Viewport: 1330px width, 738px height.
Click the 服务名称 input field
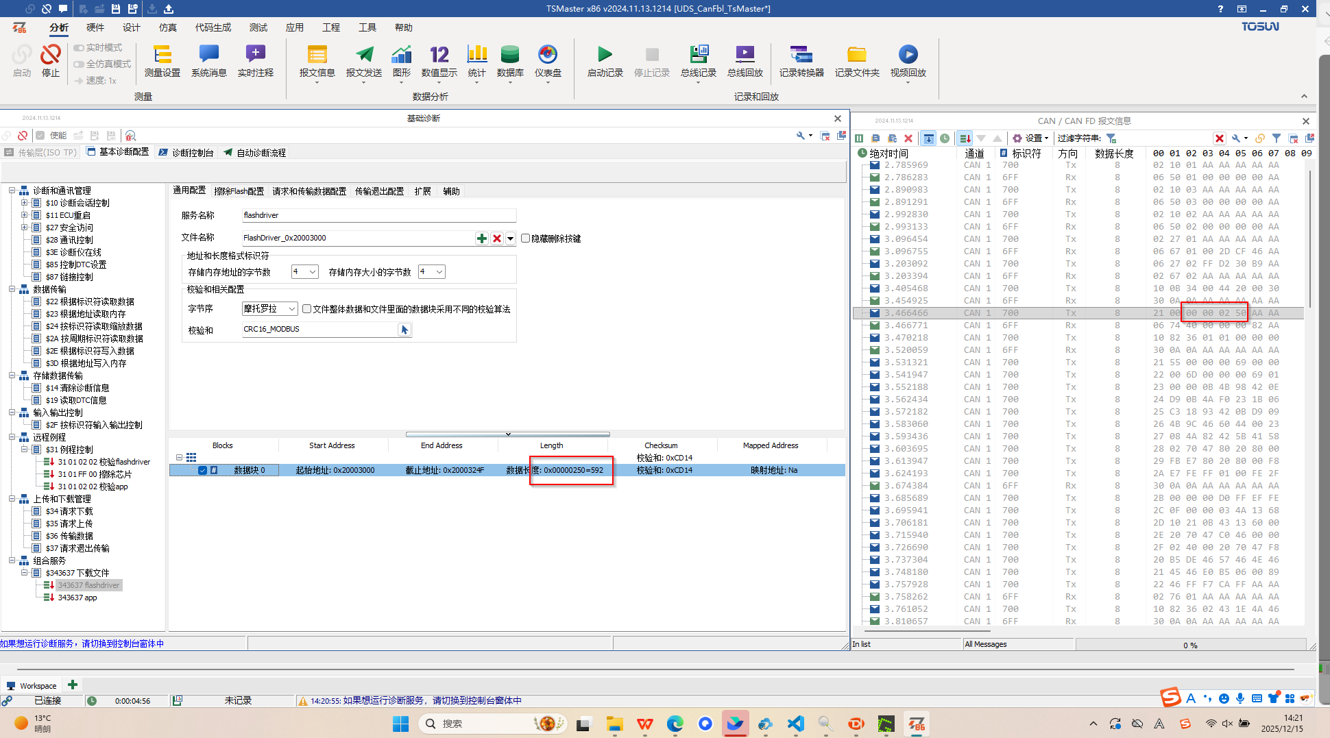[x=378, y=215]
